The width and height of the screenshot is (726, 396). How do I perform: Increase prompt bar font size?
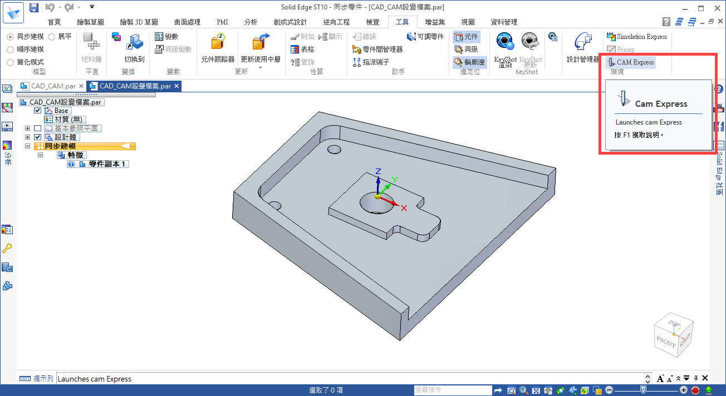point(661,379)
